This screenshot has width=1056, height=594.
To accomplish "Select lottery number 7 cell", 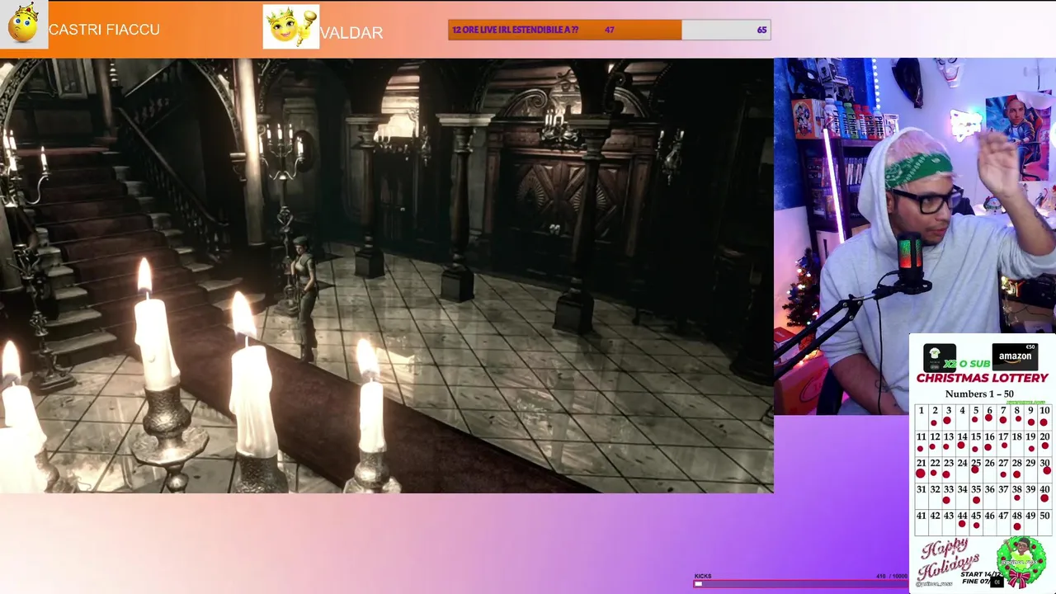I will click(1003, 417).
